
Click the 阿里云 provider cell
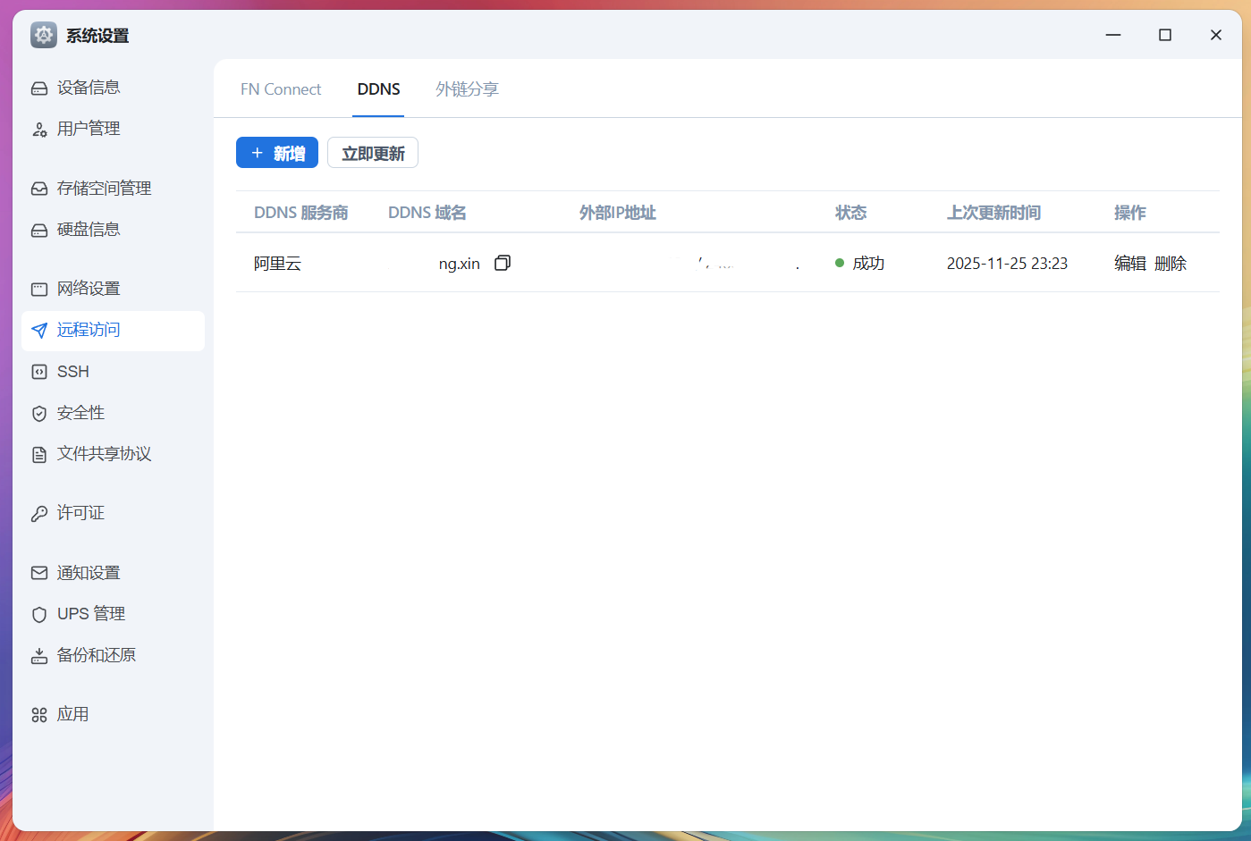point(278,263)
